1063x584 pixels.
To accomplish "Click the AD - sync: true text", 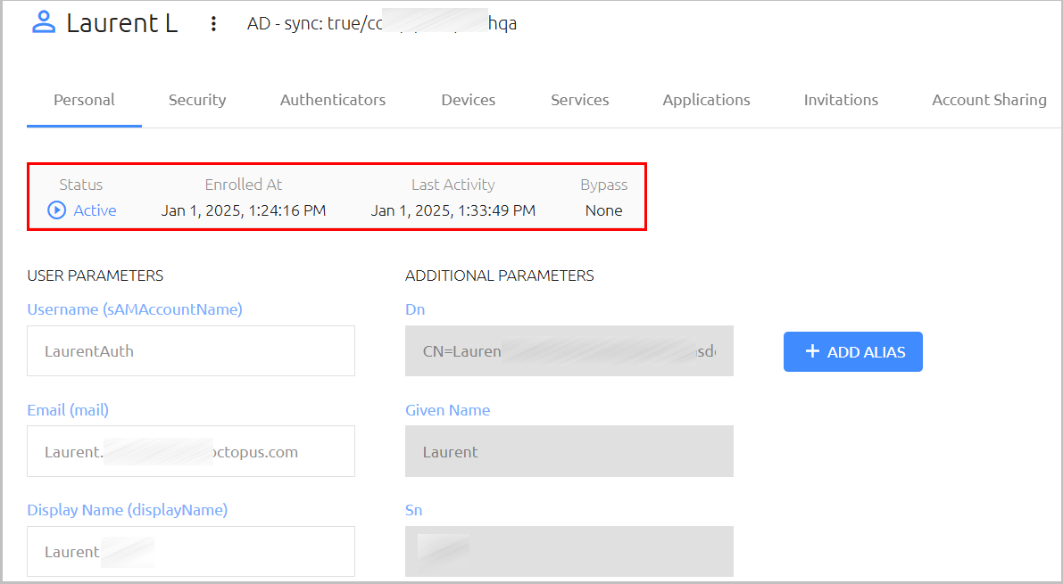I will tap(305, 24).
